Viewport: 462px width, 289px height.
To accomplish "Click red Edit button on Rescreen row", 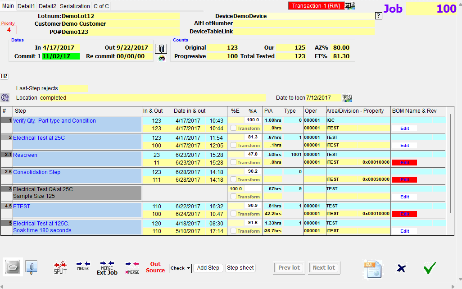I will (x=404, y=163).
